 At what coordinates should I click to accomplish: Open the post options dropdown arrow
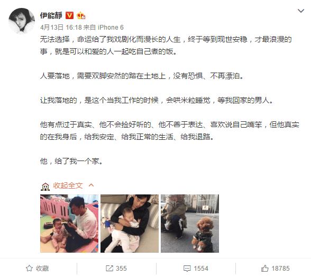[301, 11]
